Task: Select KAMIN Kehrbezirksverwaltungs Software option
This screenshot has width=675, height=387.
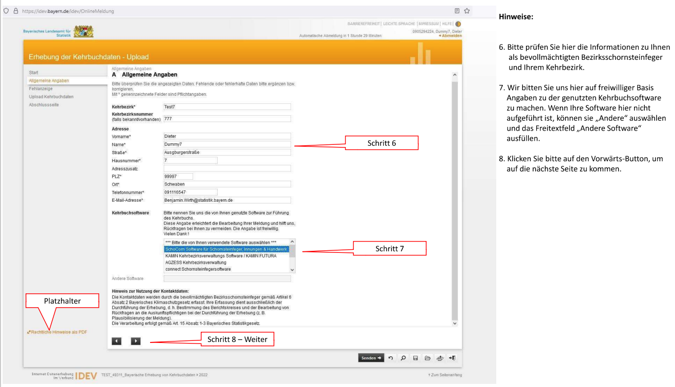Action: (x=226, y=255)
